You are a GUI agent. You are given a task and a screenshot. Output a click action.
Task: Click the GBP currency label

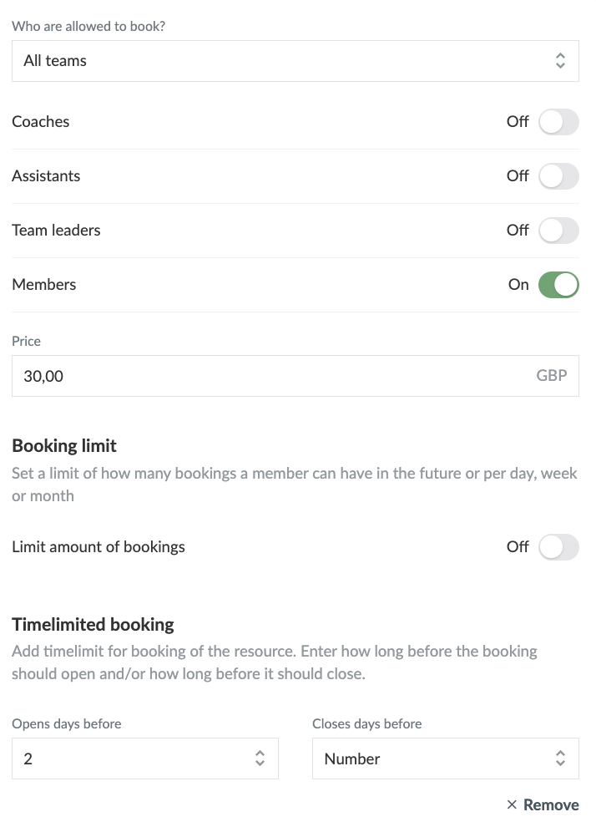point(551,376)
